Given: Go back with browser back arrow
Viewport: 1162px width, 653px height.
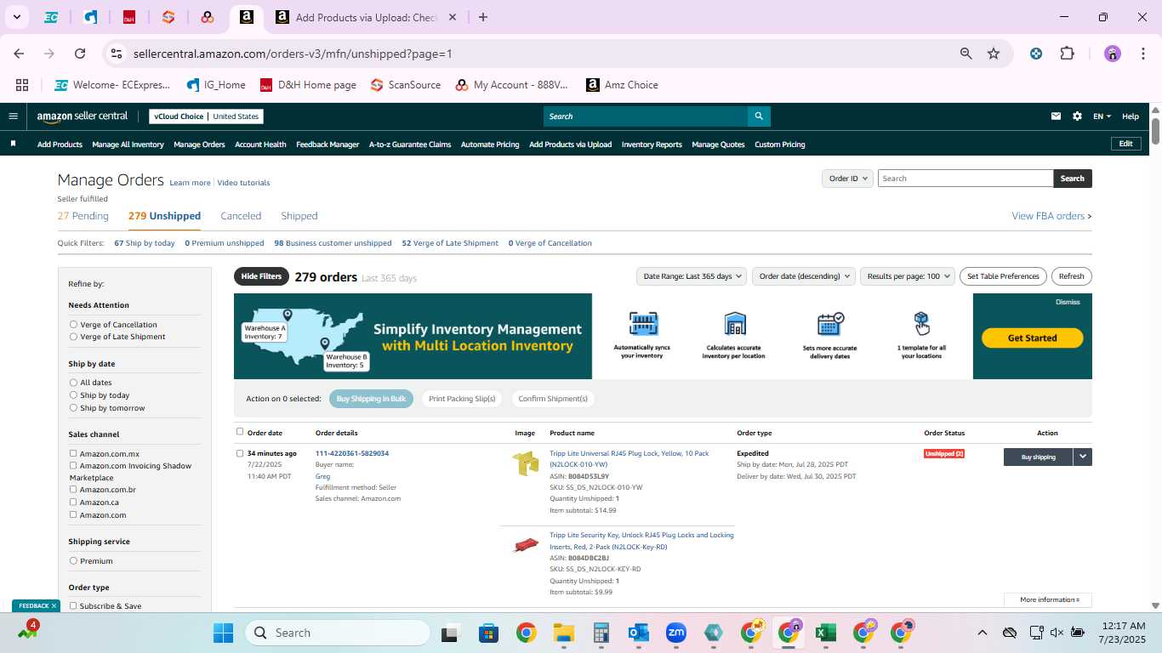Looking at the screenshot, I should coord(19,54).
